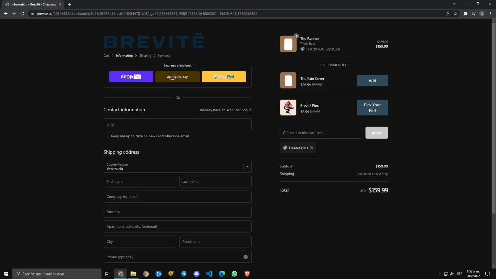Pay with Shop Pay express checkout

tap(131, 77)
